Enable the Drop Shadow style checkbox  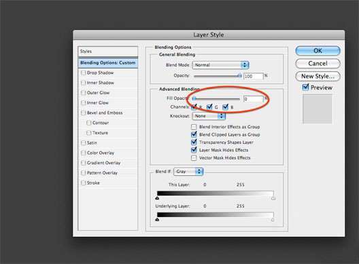point(84,73)
